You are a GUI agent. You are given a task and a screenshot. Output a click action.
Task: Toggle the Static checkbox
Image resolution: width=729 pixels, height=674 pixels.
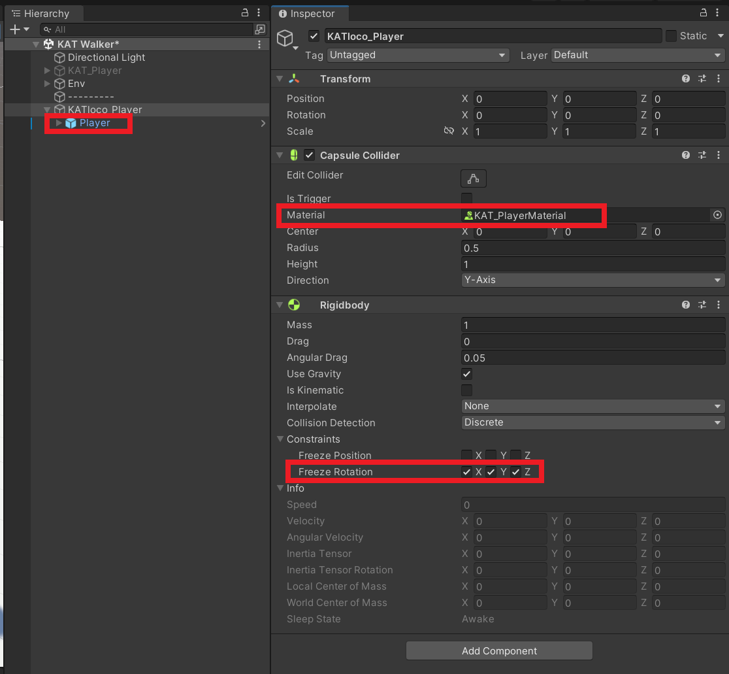coord(671,36)
